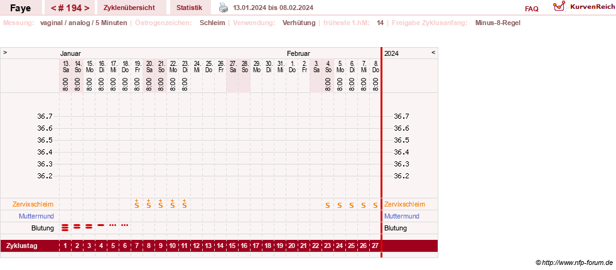Click the expand arrow above the January header
The width and height of the screenshot is (616, 270).
point(5,52)
